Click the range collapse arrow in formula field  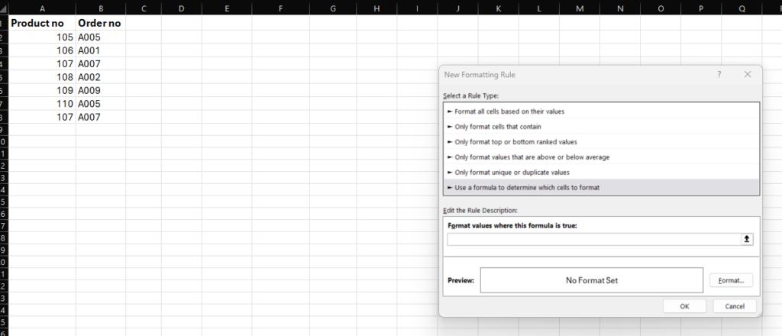click(x=747, y=239)
